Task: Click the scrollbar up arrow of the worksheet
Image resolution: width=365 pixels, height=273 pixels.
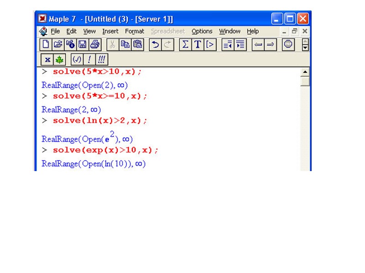Action: coord(305,72)
